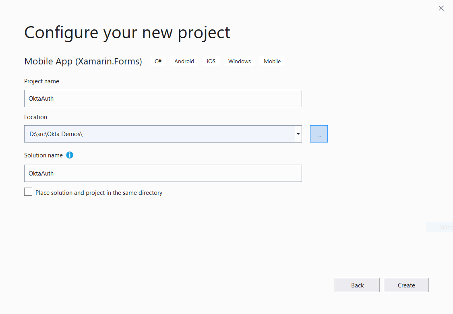Click the "Place solution and project" label text
Viewport: 453px width, 314px height.
[x=99, y=193]
